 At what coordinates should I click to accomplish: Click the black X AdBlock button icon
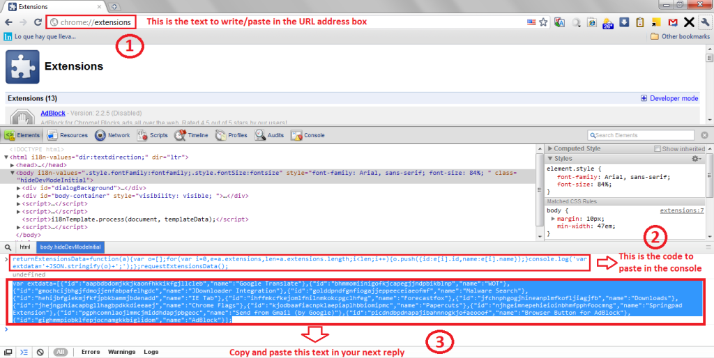tap(689, 22)
